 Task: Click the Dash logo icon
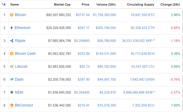click(12, 79)
